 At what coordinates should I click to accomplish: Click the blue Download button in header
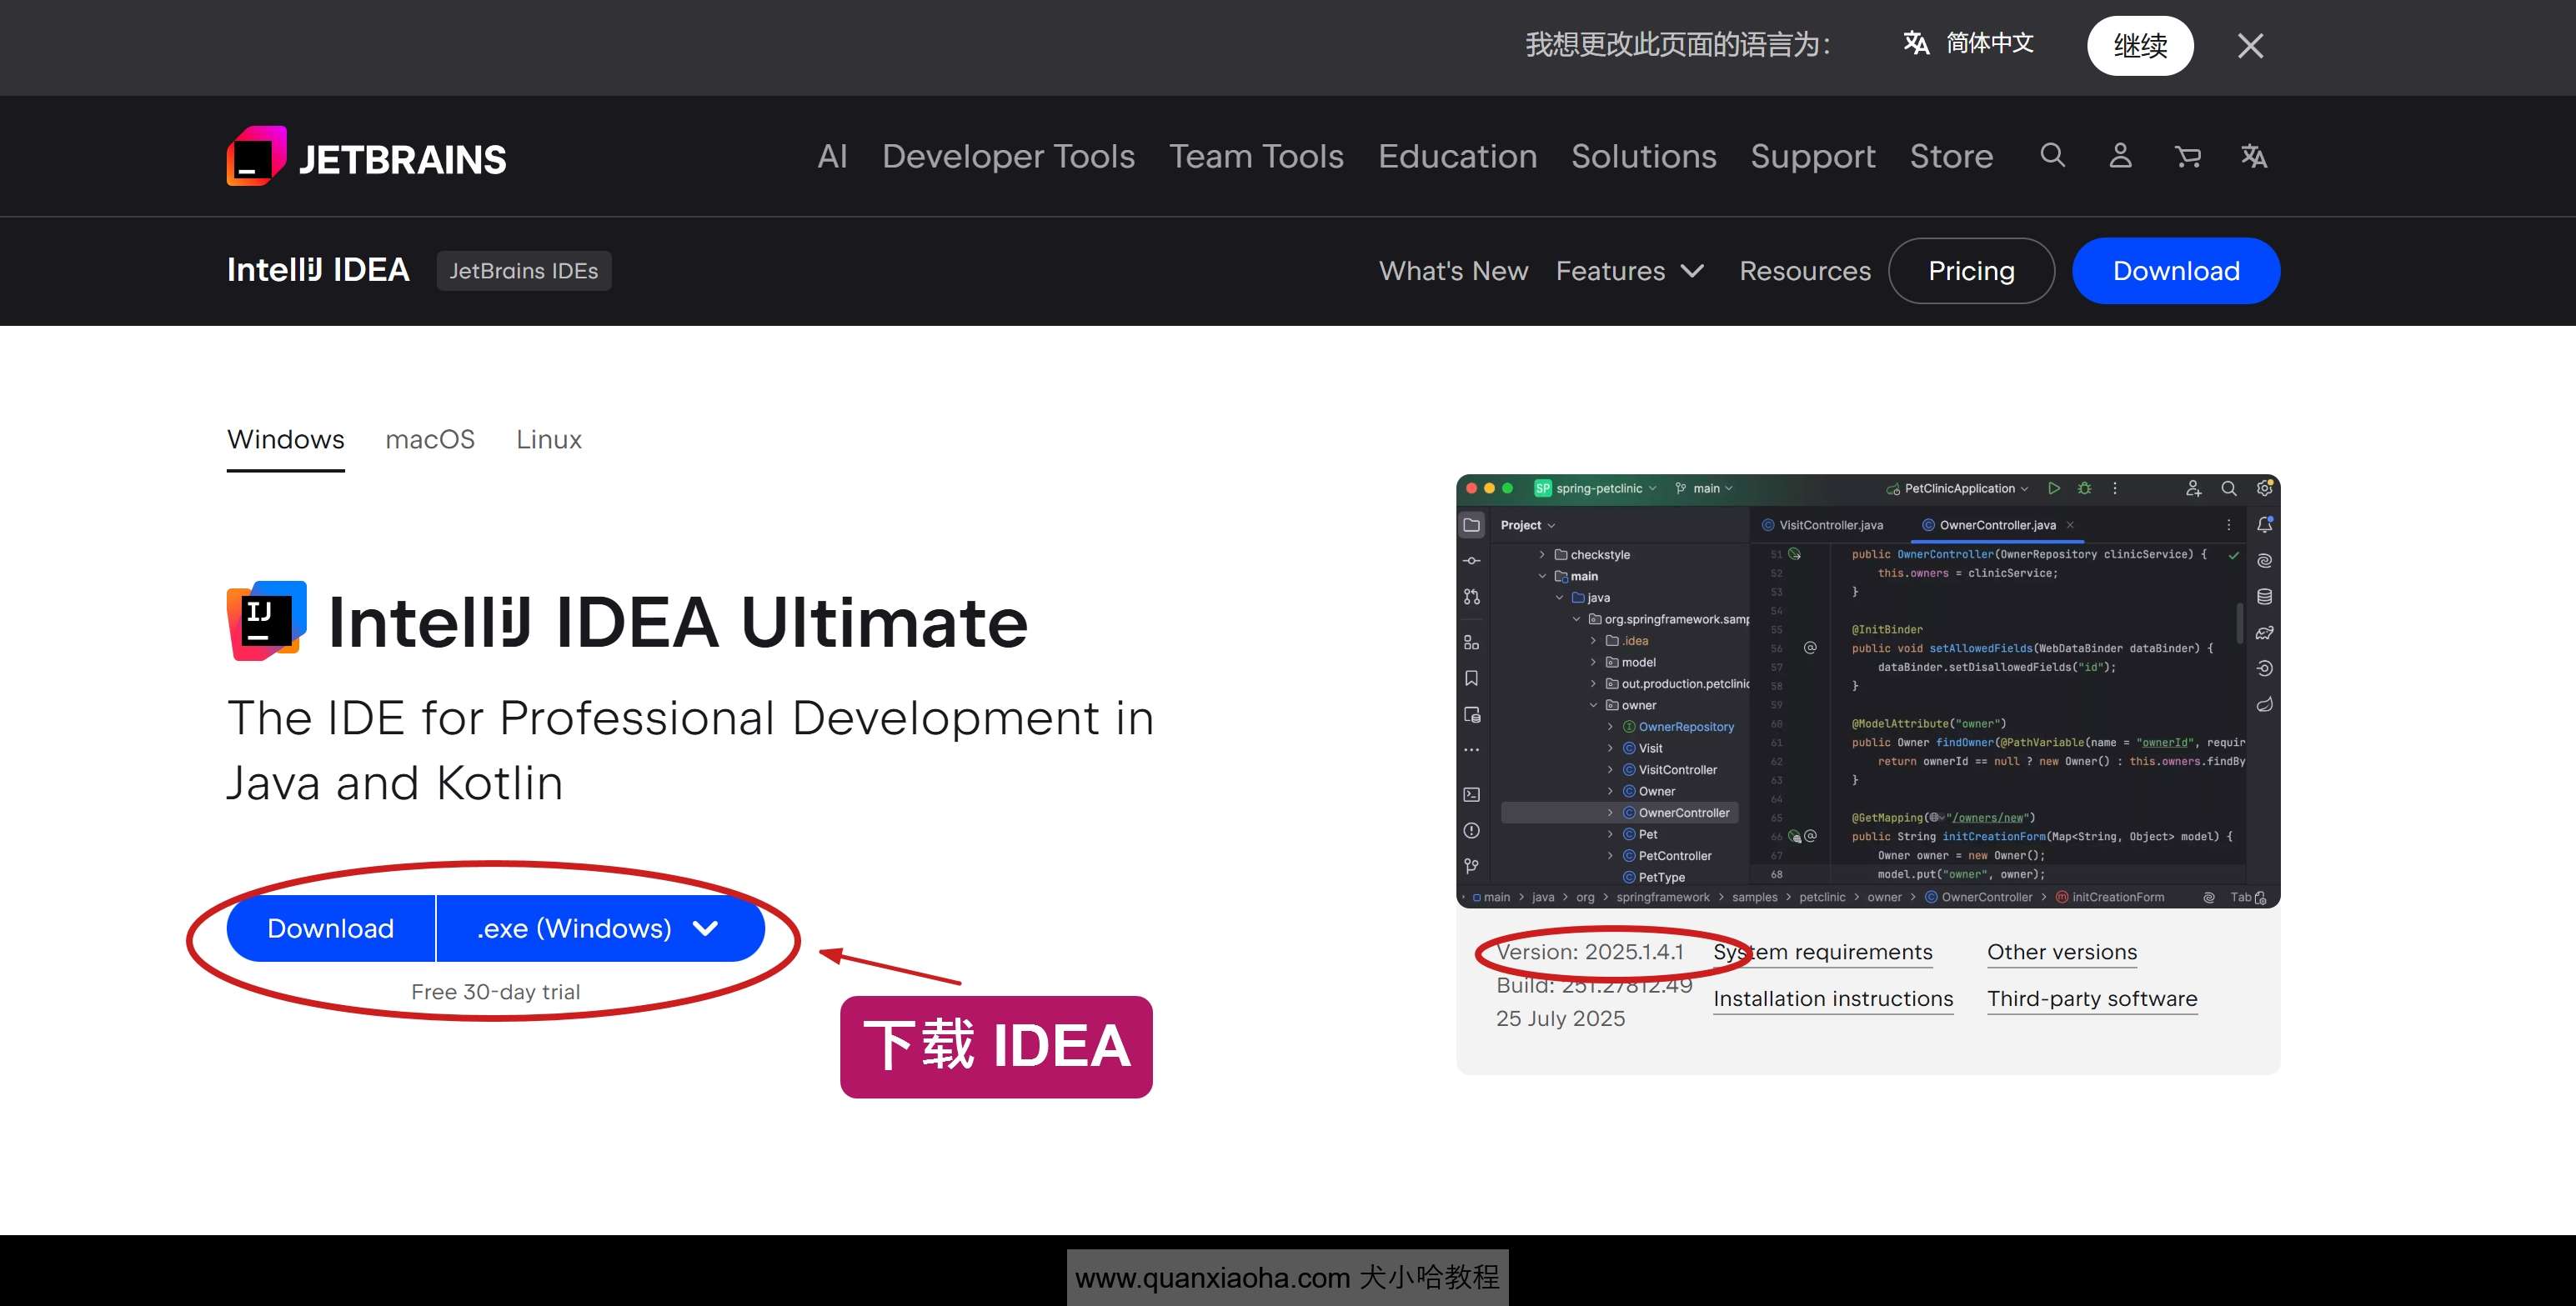tap(2176, 271)
